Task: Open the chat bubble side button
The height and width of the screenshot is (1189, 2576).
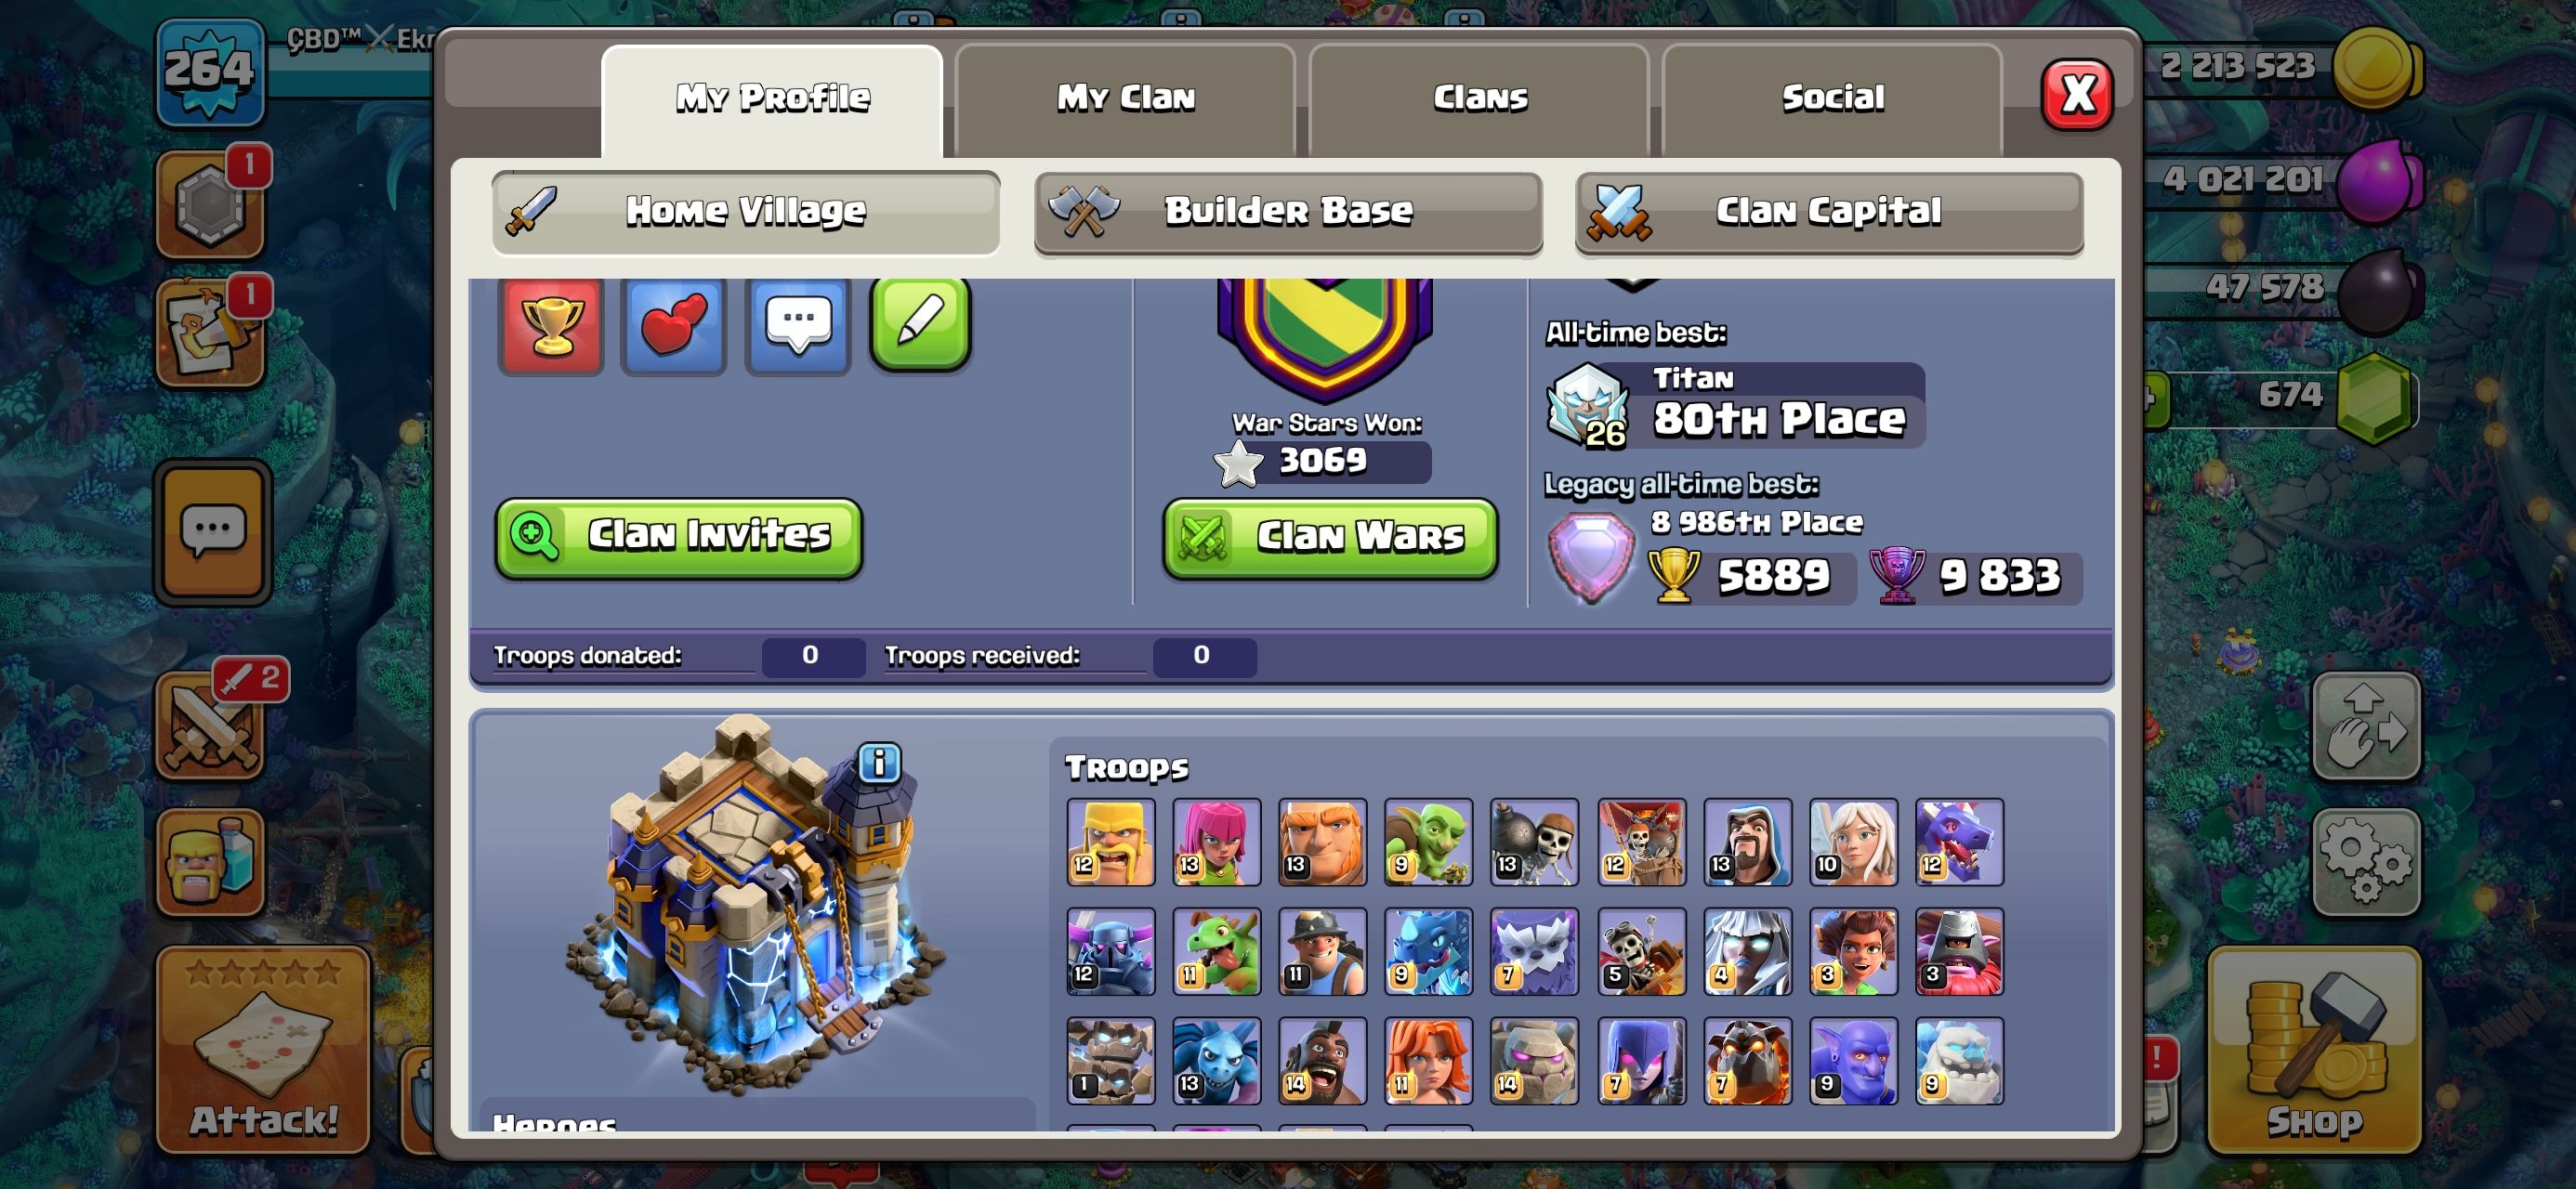Action: (x=213, y=533)
